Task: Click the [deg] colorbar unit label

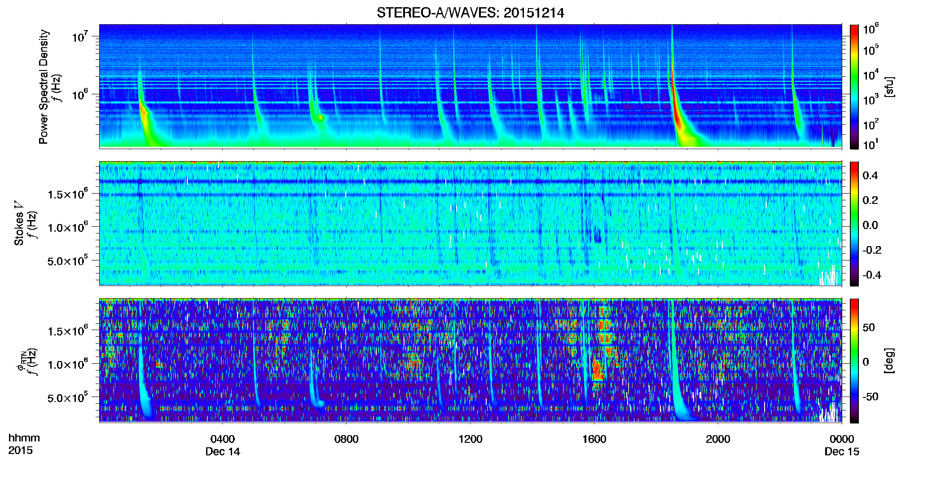Action: tap(889, 361)
